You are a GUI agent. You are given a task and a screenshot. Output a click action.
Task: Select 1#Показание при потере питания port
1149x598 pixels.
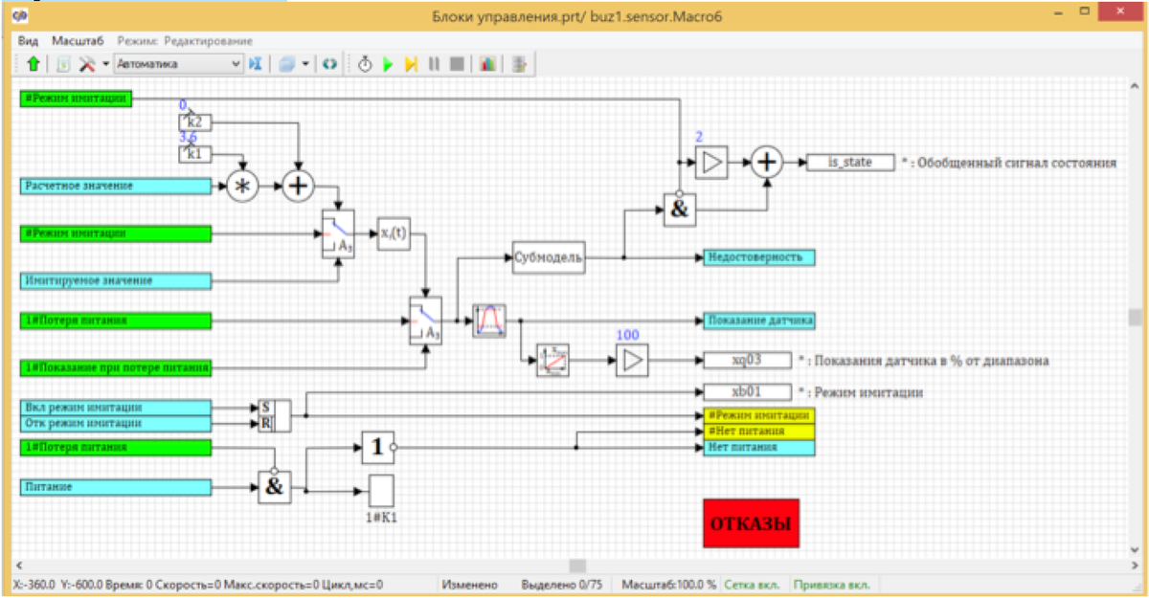[115, 367]
